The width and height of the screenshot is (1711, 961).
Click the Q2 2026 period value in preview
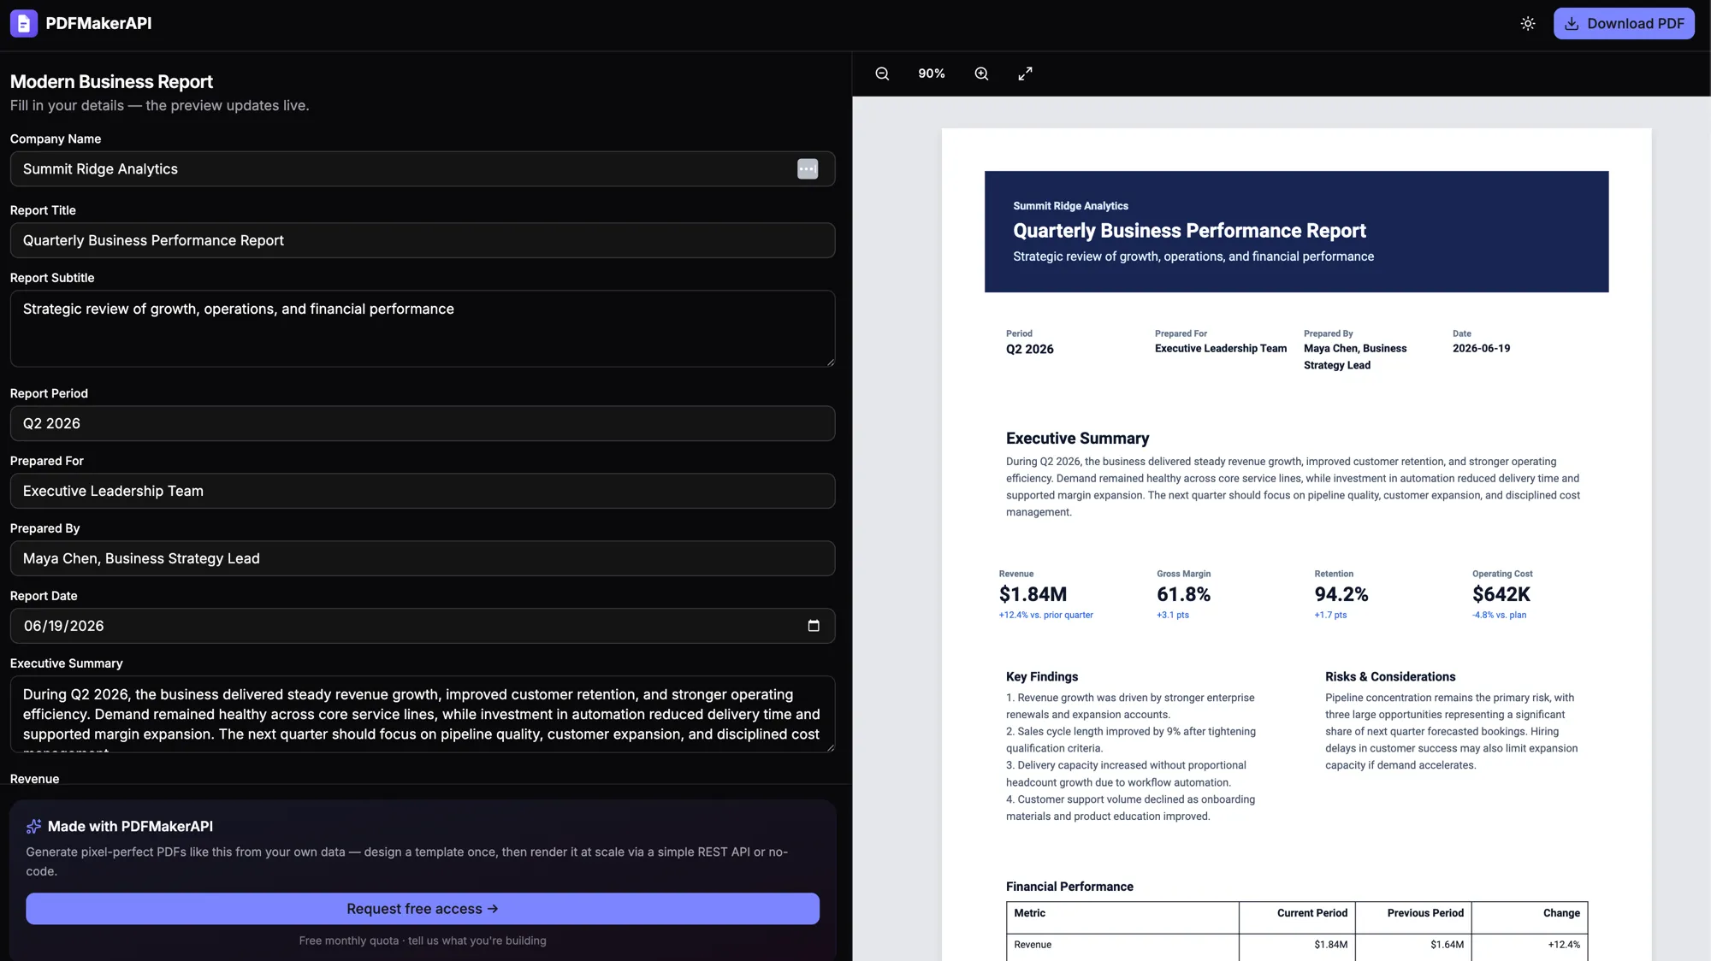coord(1029,350)
